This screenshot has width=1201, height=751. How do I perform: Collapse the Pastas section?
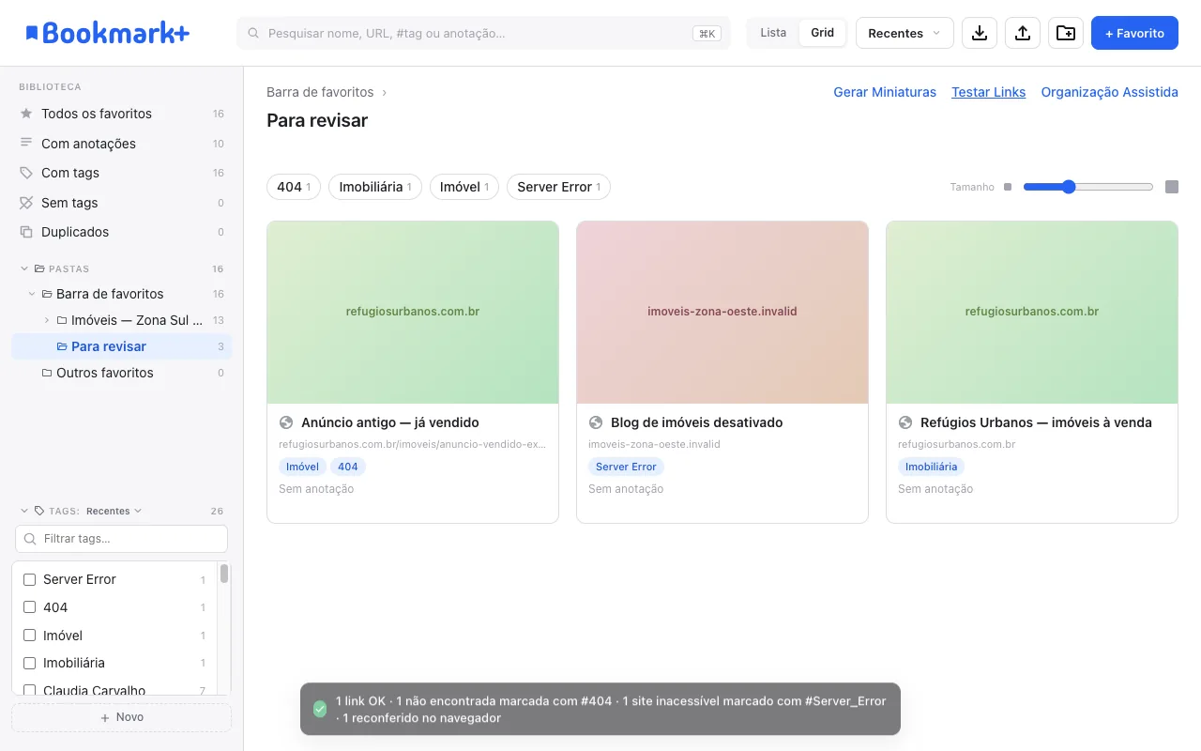(x=24, y=268)
